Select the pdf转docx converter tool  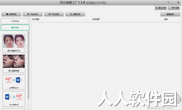(x=14, y=82)
